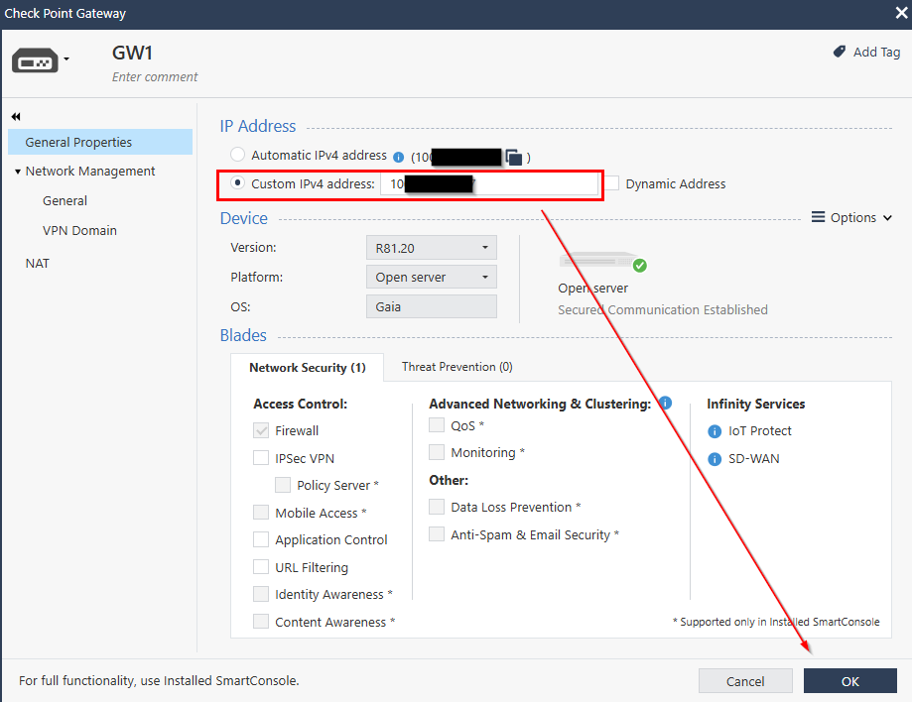Collapse the navigation pane with double-arrow icon
912x702 pixels.
point(16,117)
